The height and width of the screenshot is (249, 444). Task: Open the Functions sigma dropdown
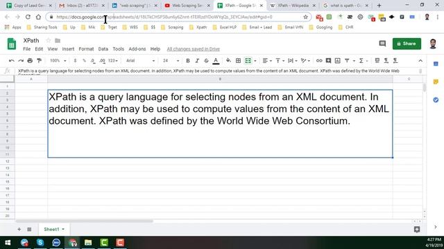(364, 61)
